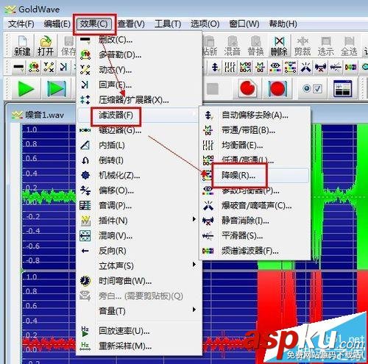Click the 选示 toolbar button

coord(326,46)
